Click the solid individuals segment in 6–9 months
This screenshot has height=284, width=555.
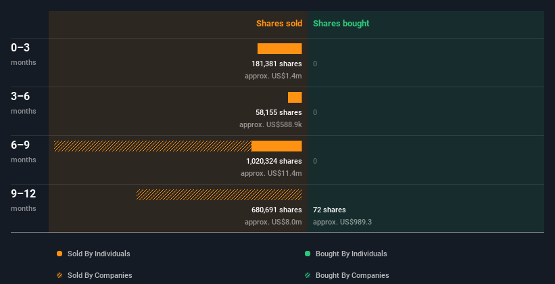(x=276, y=146)
